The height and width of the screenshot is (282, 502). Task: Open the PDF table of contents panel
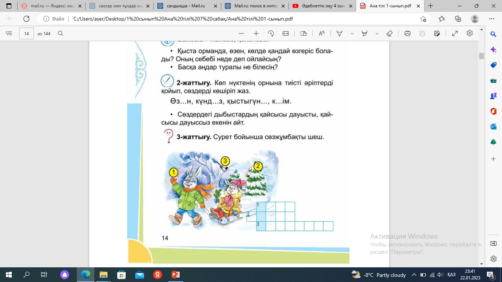(x=9, y=33)
